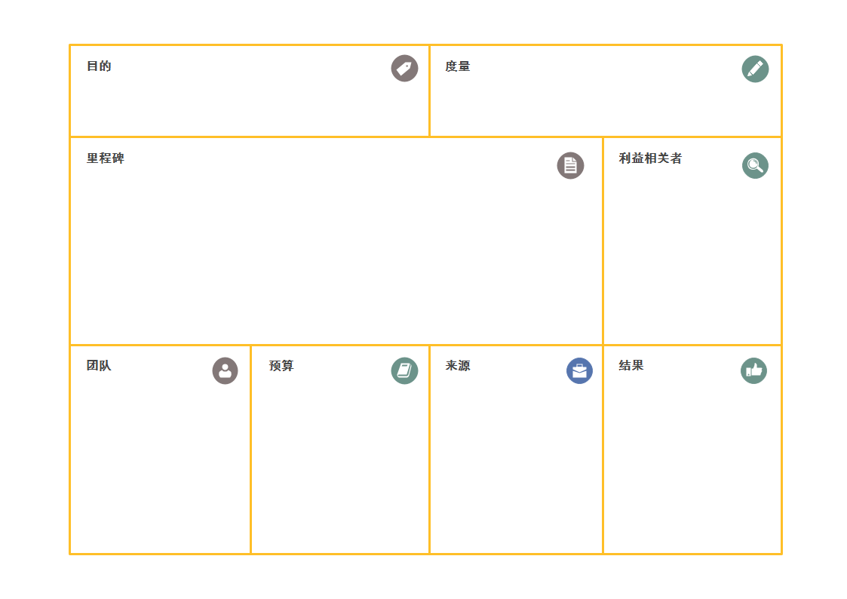Select the 度量 heading text
This screenshot has width=847, height=599.
tap(458, 66)
